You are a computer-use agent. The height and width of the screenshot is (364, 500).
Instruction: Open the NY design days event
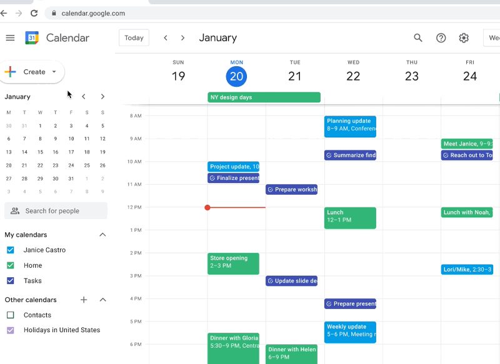[x=264, y=97]
